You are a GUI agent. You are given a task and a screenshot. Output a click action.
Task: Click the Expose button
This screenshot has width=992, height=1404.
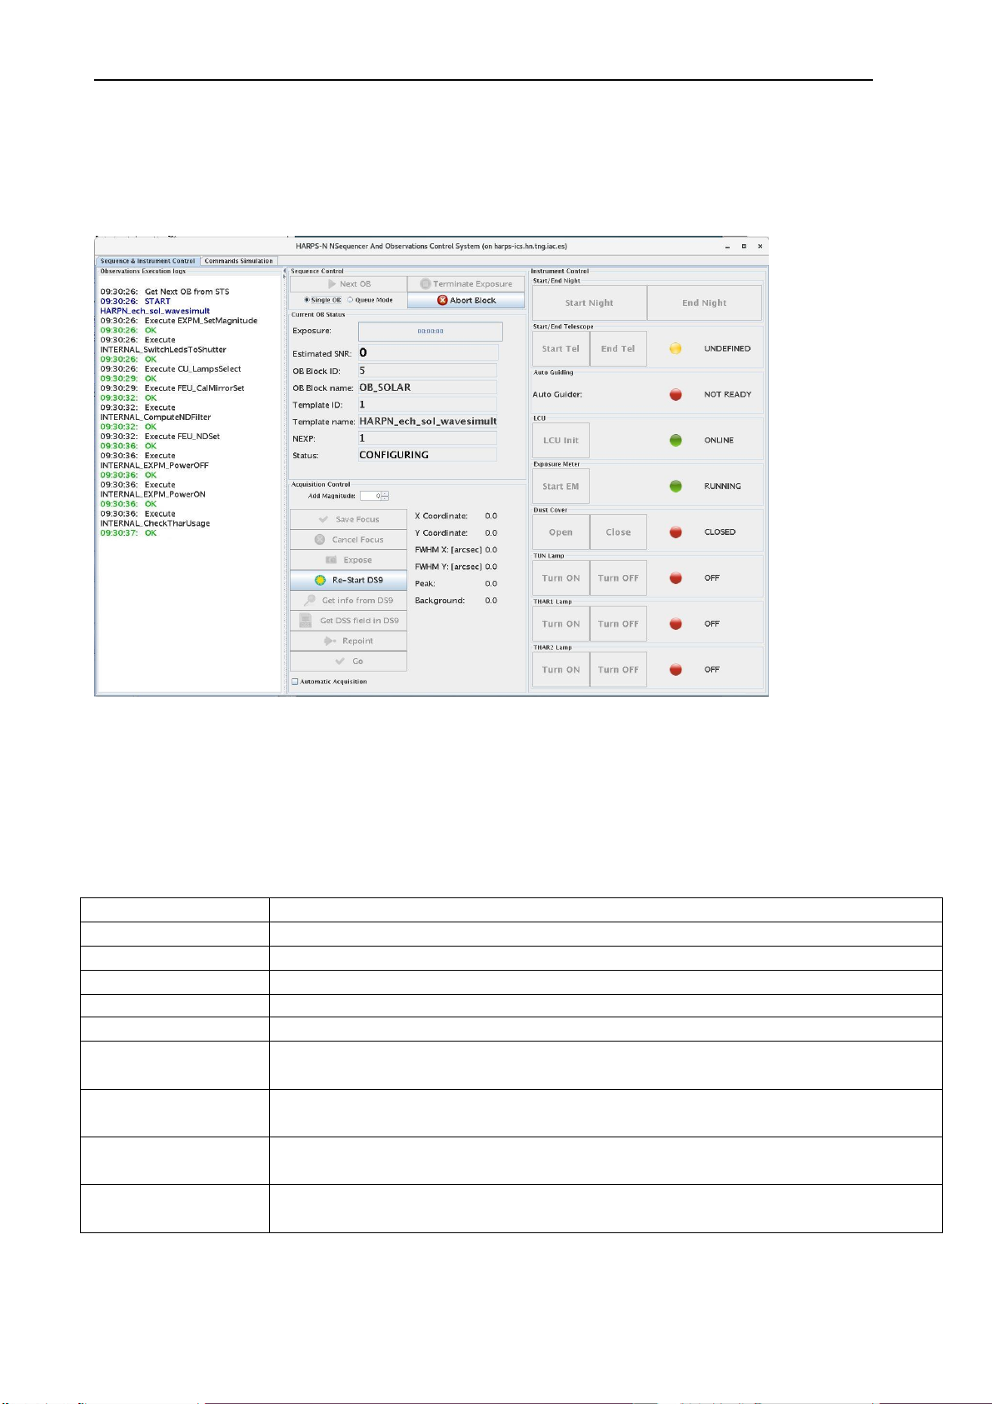pos(348,560)
